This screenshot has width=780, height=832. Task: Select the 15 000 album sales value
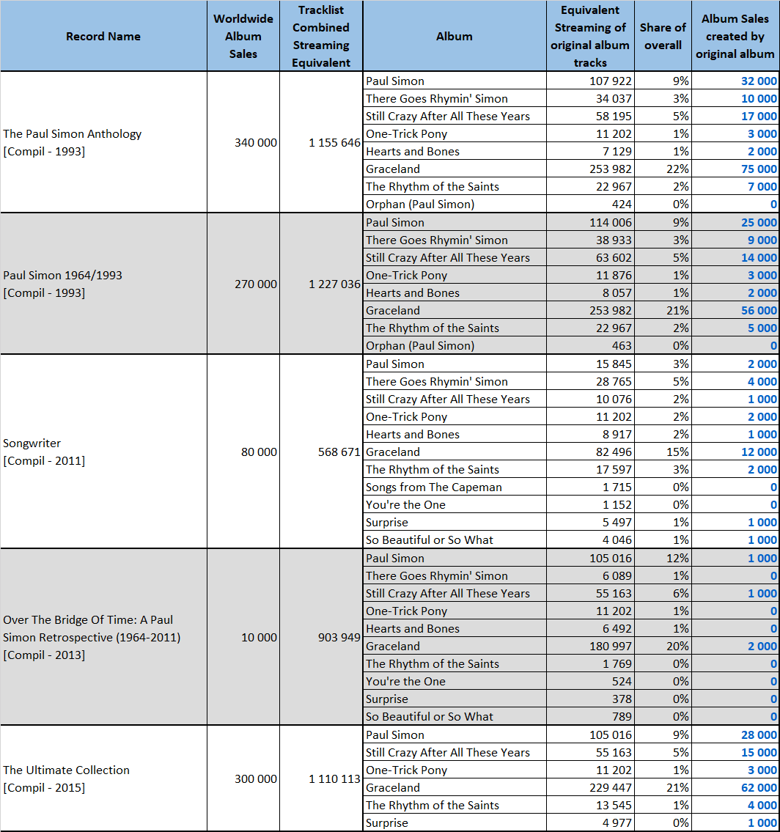click(x=735, y=752)
